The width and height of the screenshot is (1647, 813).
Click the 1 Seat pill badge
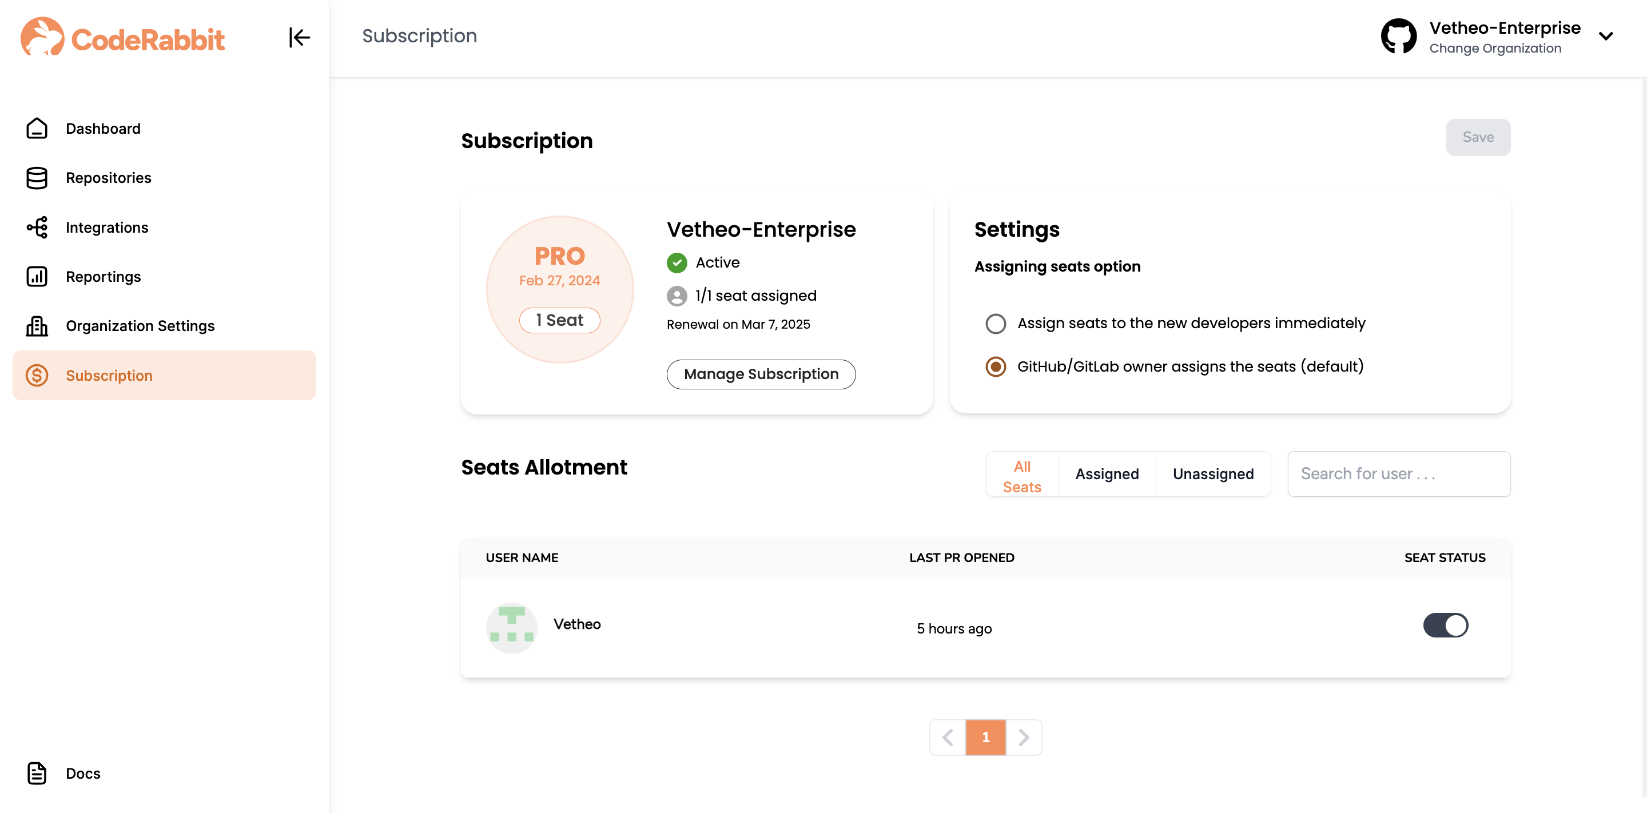click(x=559, y=320)
